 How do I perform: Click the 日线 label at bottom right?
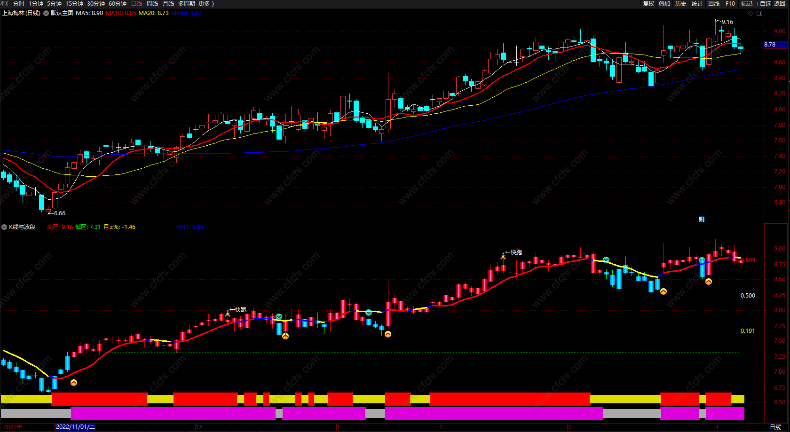775,427
